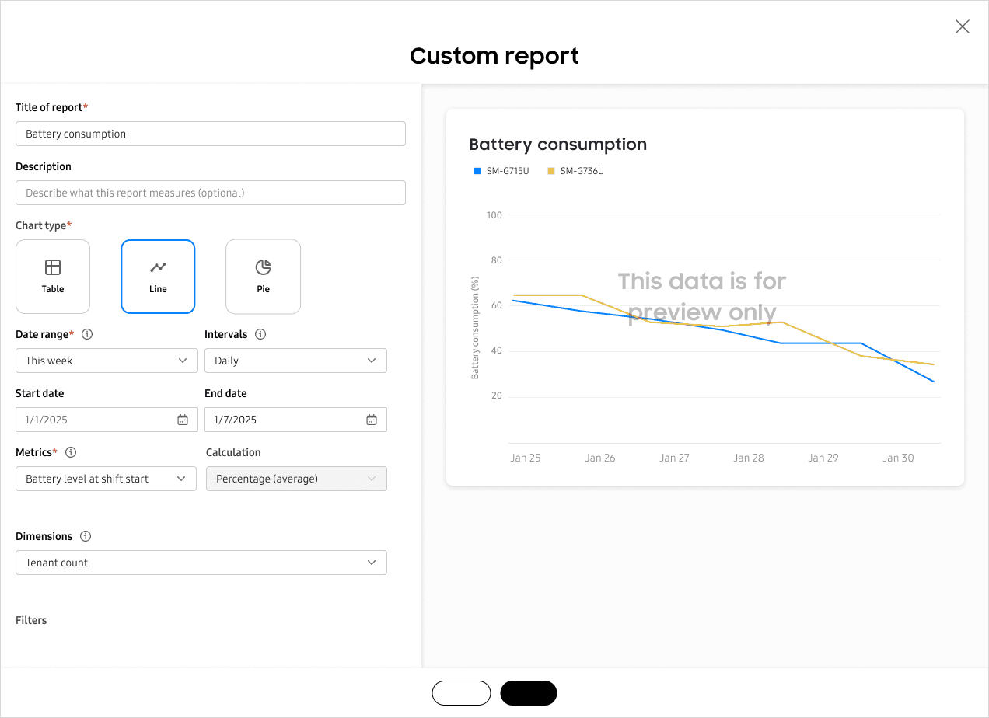Select the Line chart type

[x=158, y=277]
